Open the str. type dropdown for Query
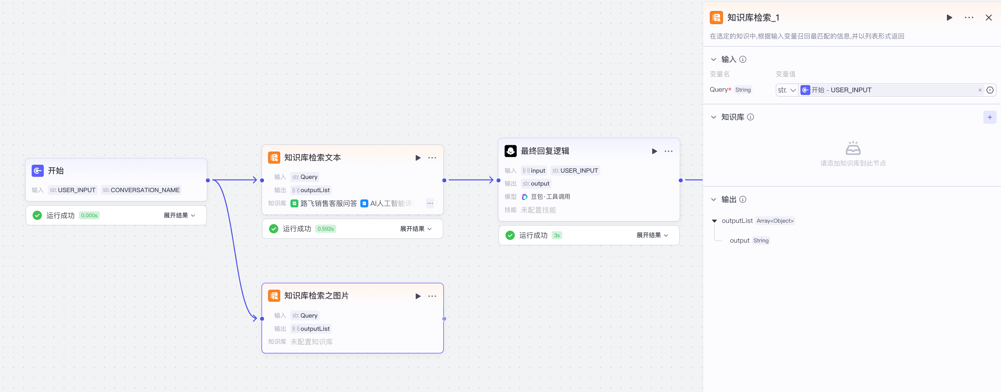This screenshot has width=1001, height=392. click(x=786, y=90)
